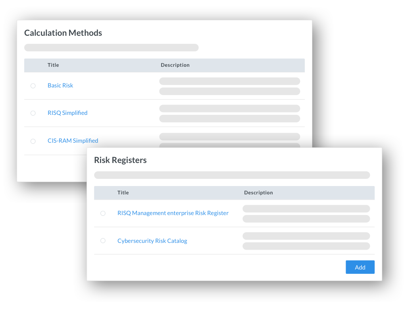
Task: Open RISQ Management enterprise Risk Register link
Action: tap(173, 213)
